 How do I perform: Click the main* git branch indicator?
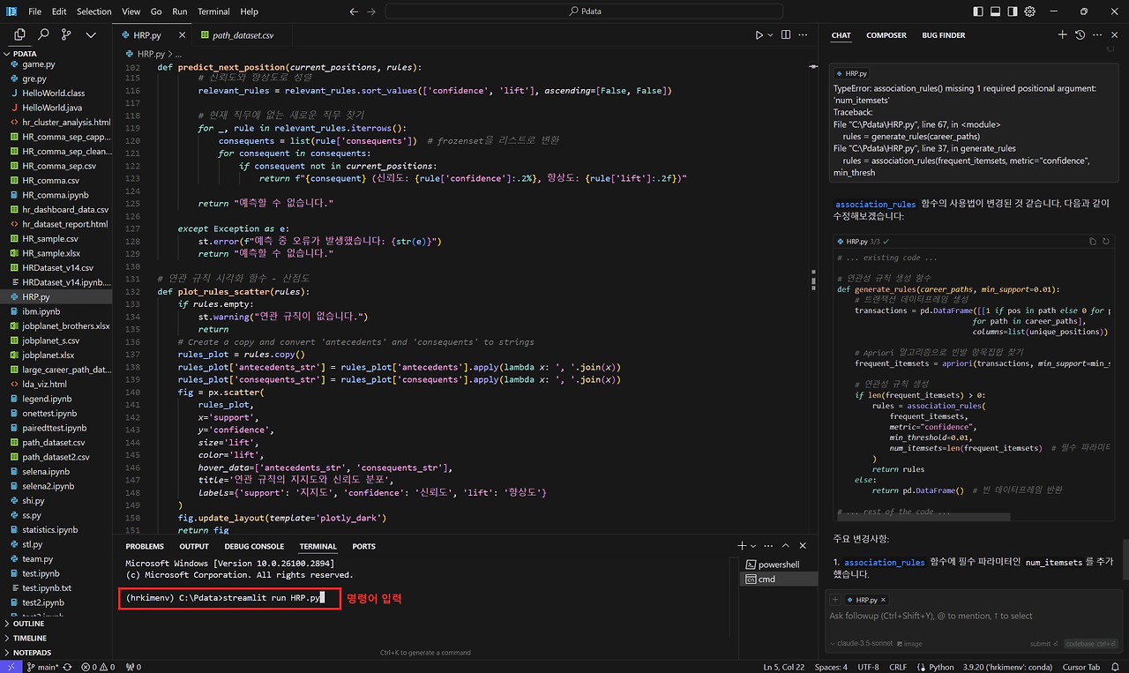pyautogui.click(x=43, y=667)
